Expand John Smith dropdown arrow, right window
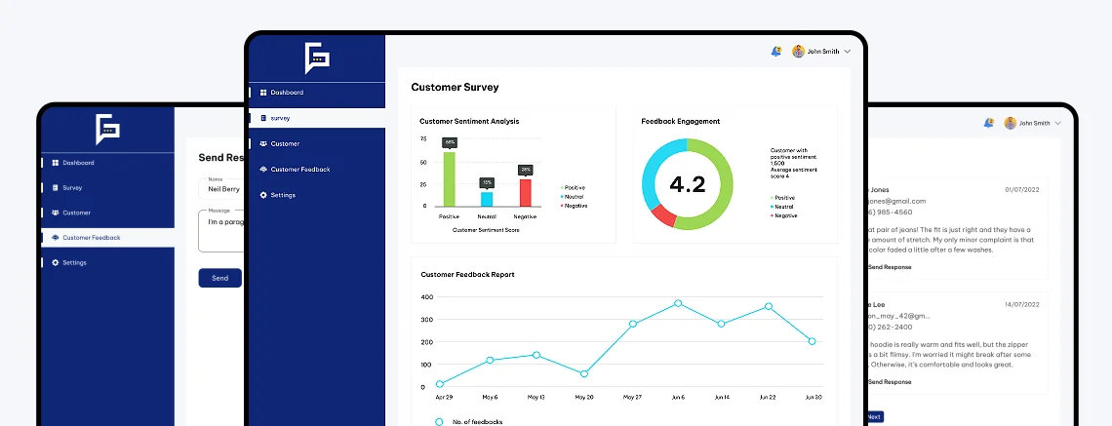Viewport: 1112px width, 426px height. [x=1058, y=124]
